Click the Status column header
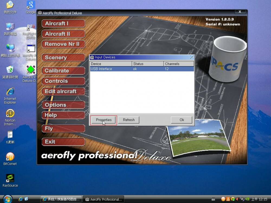Viewport: 271px width, 203px height. pyautogui.click(x=148, y=64)
